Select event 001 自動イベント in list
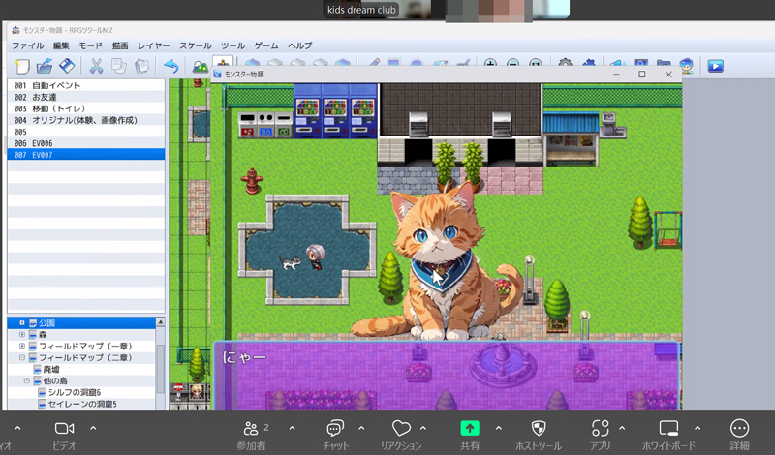Image resolution: width=775 pixels, height=455 pixels. click(86, 85)
